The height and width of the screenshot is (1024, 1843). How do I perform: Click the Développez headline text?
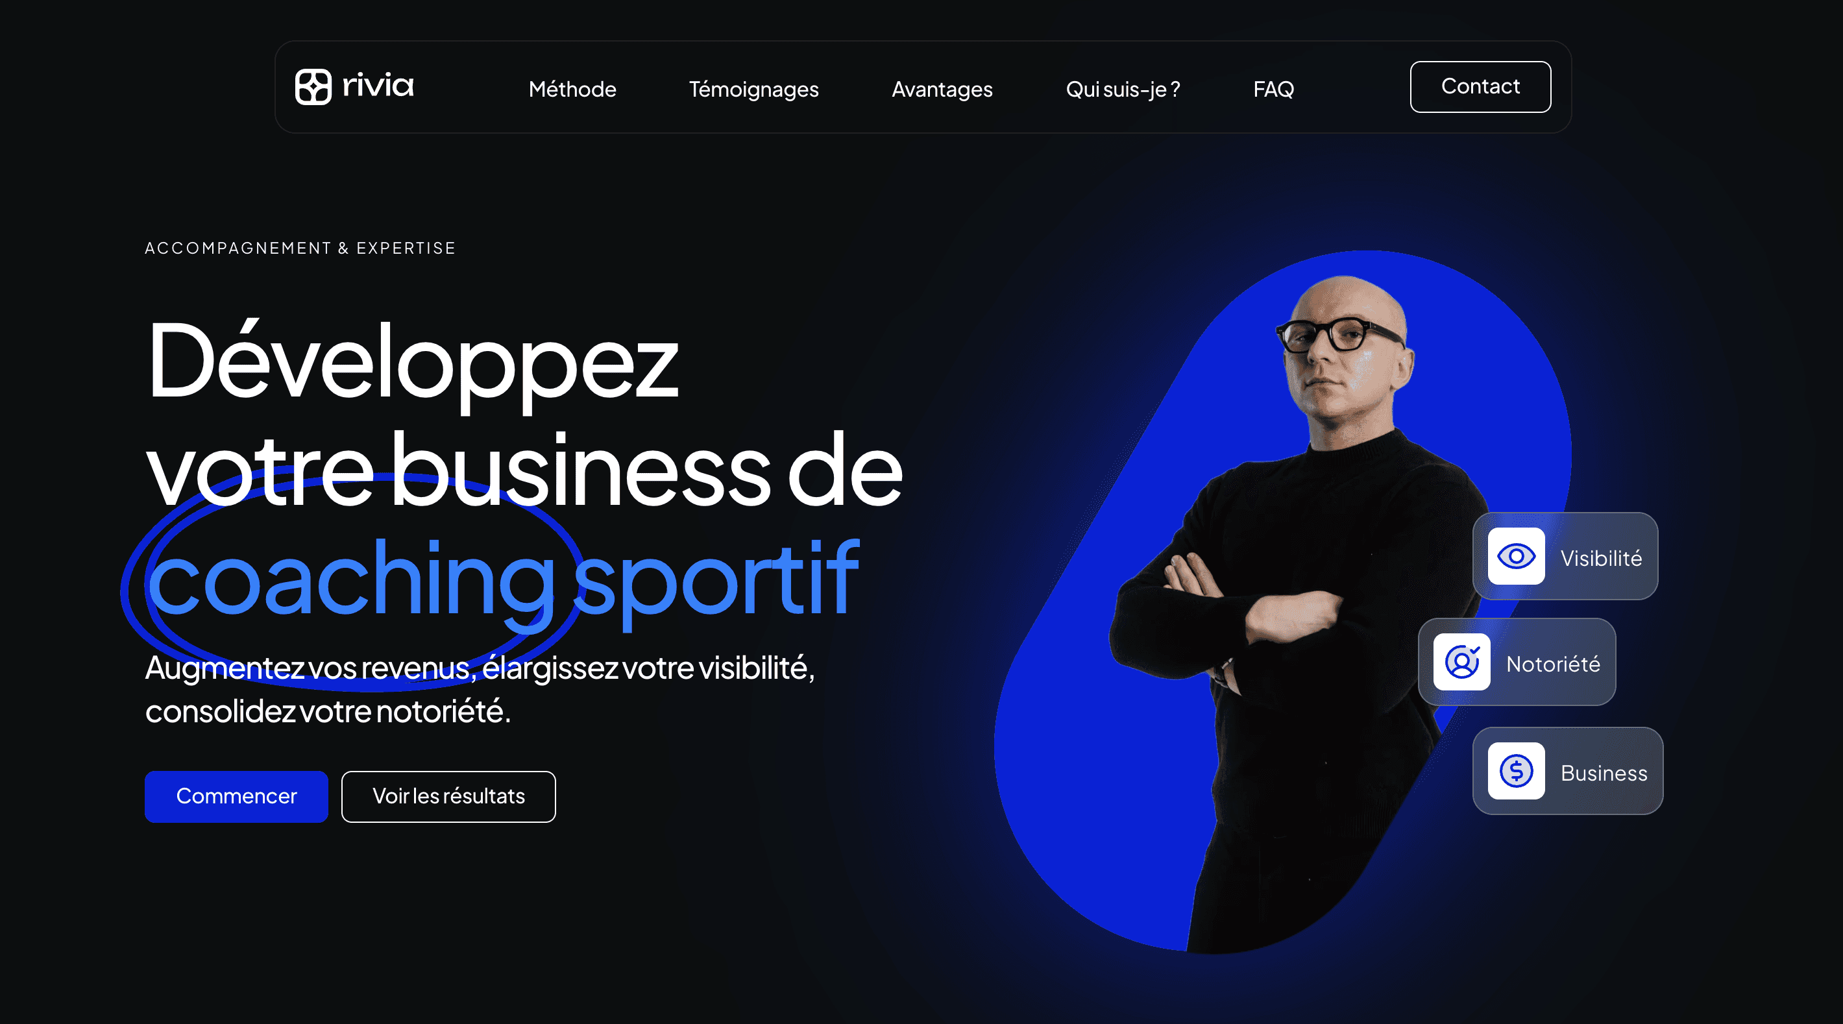coord(412,365)
